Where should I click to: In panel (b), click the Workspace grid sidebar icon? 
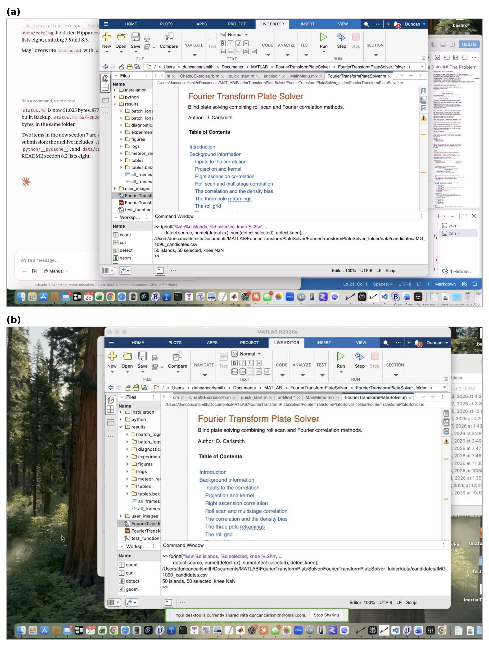(111, 409)
